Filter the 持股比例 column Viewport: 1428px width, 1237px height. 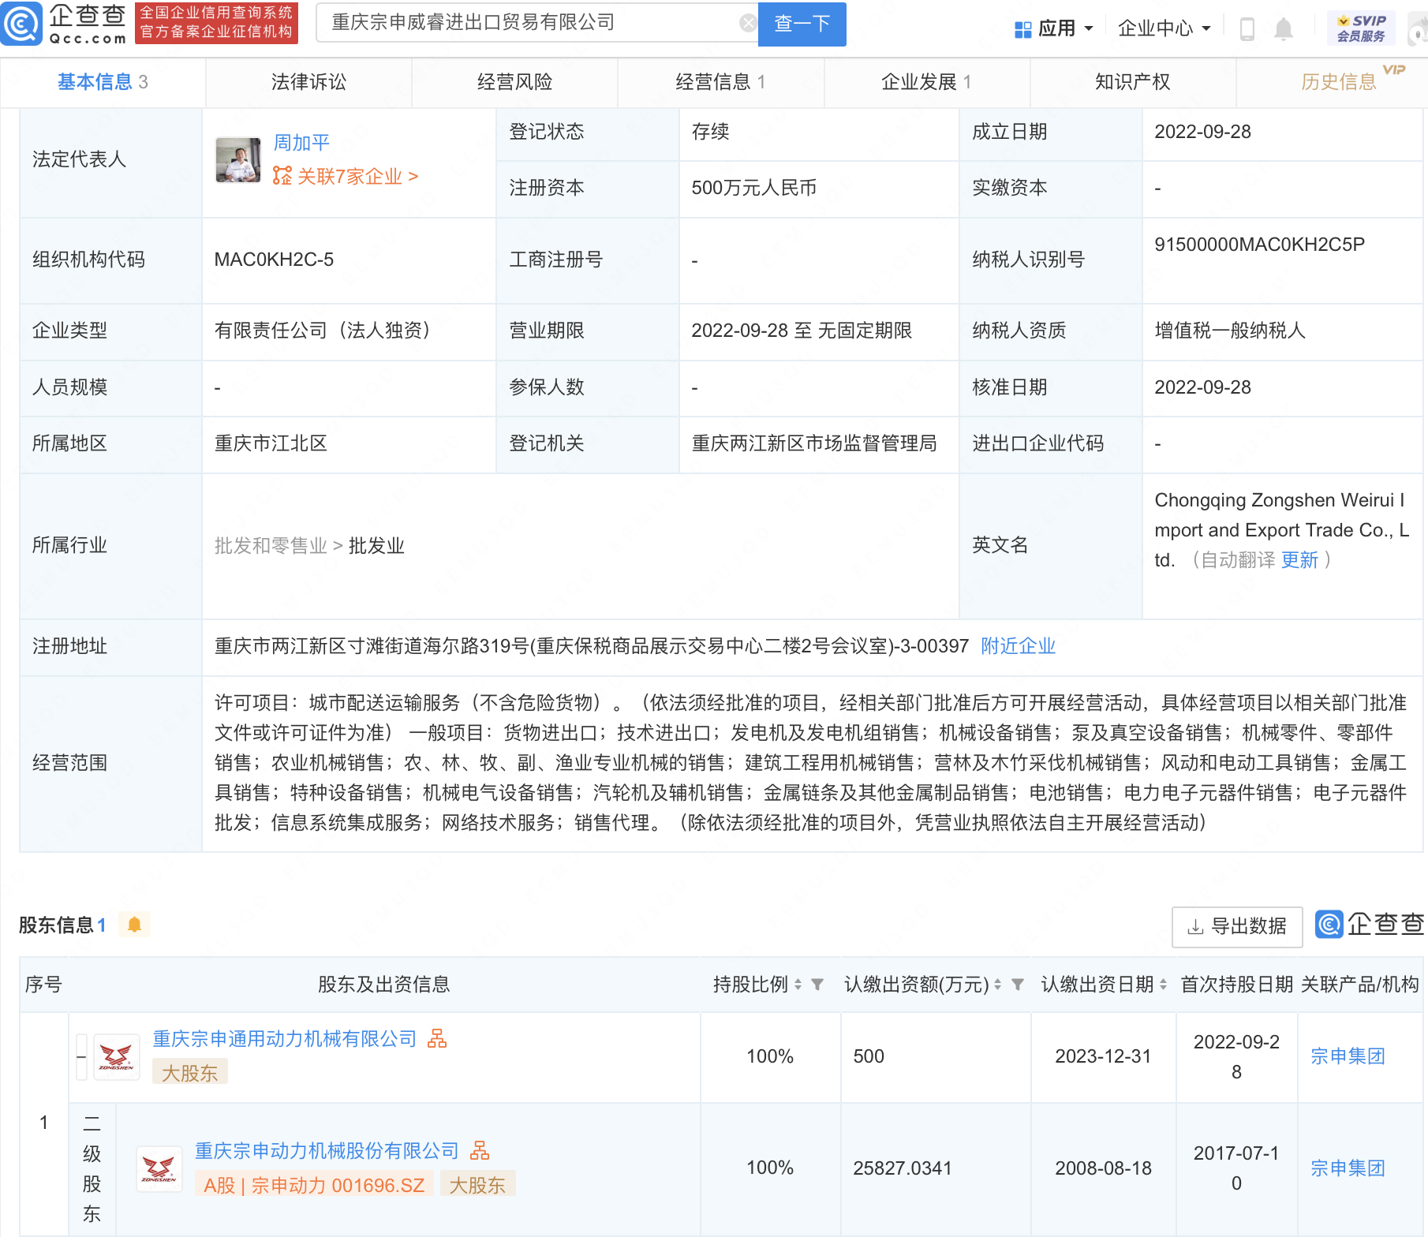coord(817,984)
